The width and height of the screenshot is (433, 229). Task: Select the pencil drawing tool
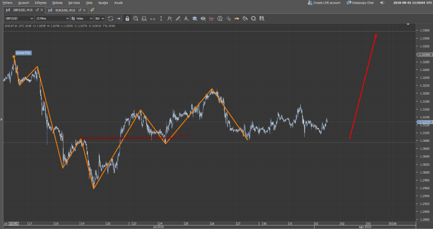(178, 18)
